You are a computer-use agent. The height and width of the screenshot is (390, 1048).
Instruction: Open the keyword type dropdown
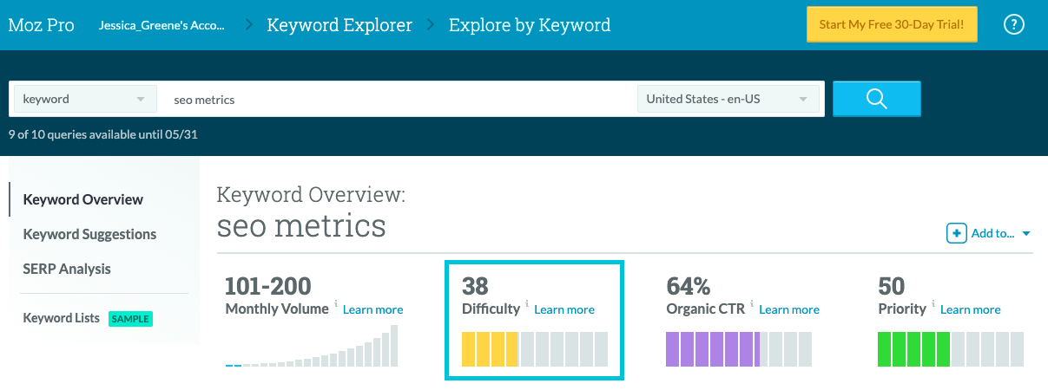pyautogui.click(x=85, y=99)
